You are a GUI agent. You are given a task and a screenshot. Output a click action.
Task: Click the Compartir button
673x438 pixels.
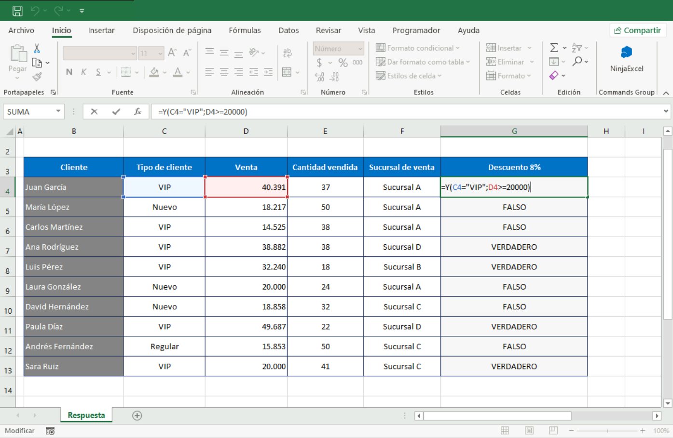tap(638, 30)
